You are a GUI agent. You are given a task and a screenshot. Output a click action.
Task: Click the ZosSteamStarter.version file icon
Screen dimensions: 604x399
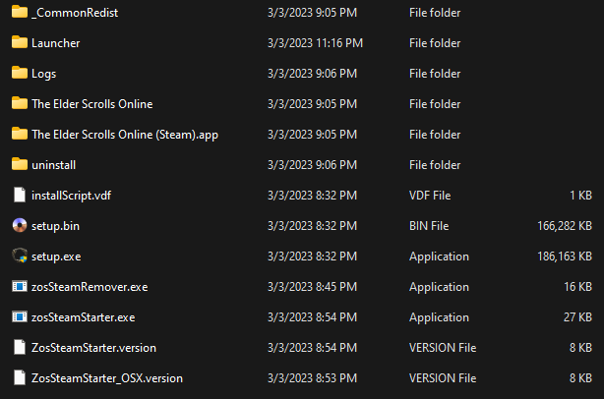coord(20,347)
